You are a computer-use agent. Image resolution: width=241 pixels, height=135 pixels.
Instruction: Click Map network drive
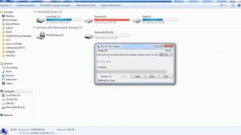(86, 5)
